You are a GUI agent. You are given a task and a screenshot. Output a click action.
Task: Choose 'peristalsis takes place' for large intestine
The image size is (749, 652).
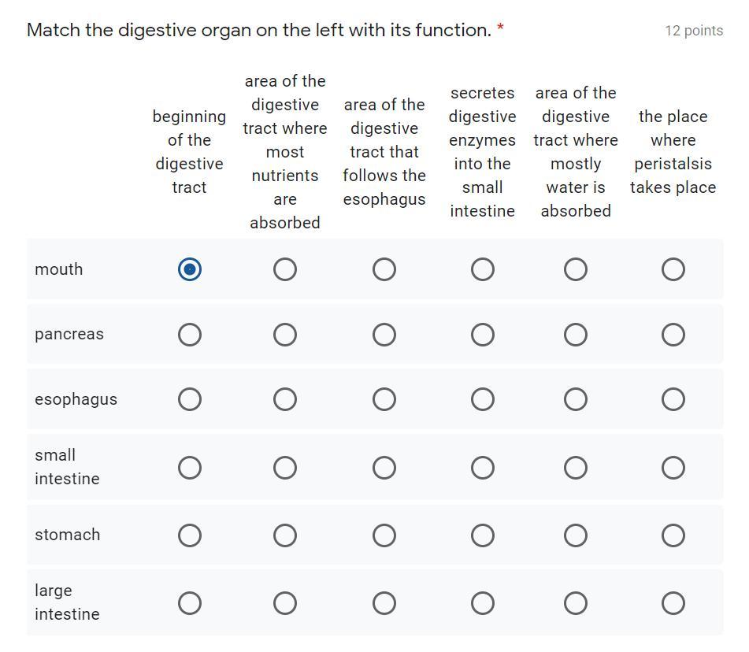point(673,603)
